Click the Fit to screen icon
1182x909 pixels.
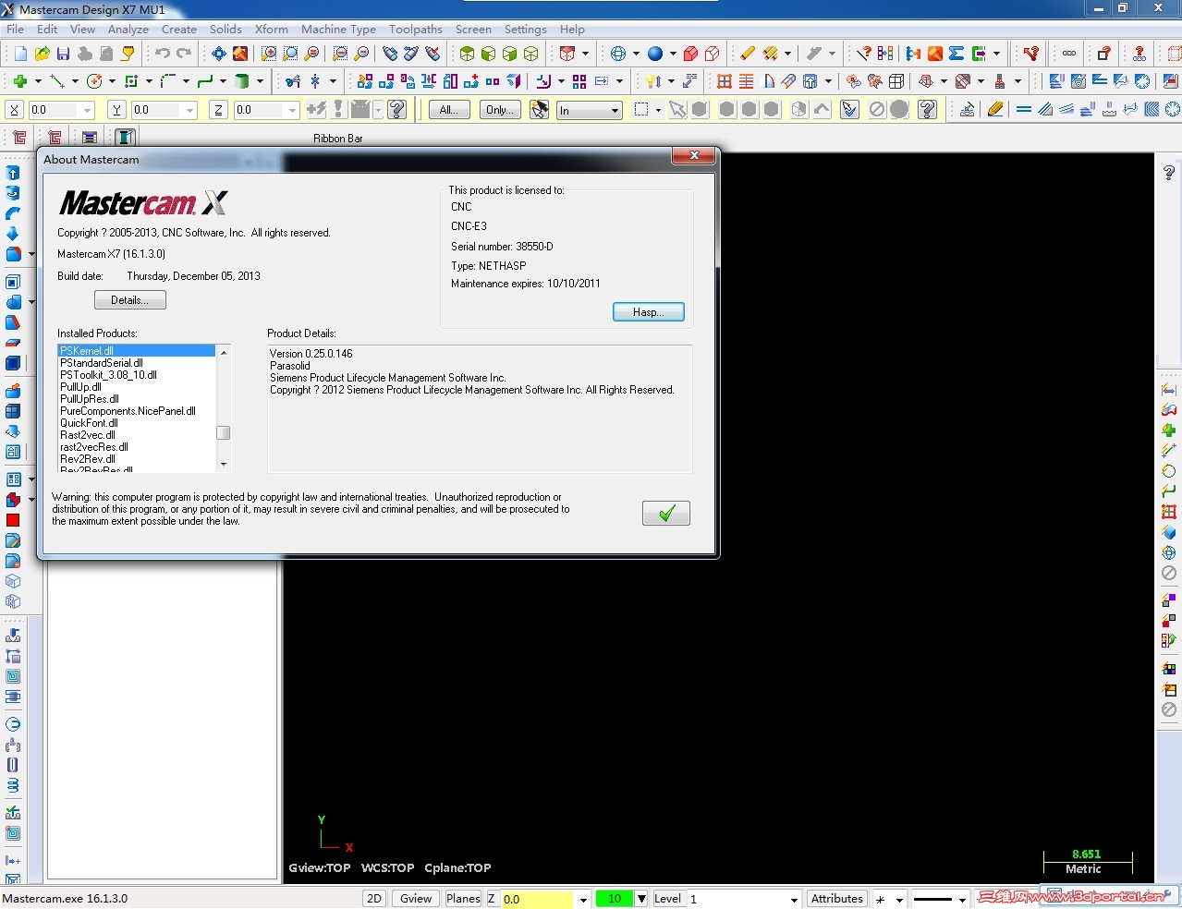point(219,54)
